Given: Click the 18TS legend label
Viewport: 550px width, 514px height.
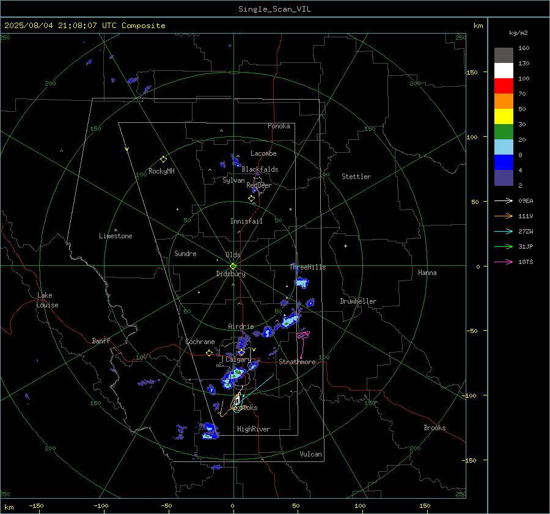Looking at the screenshot, I should [x=526, y=262].
